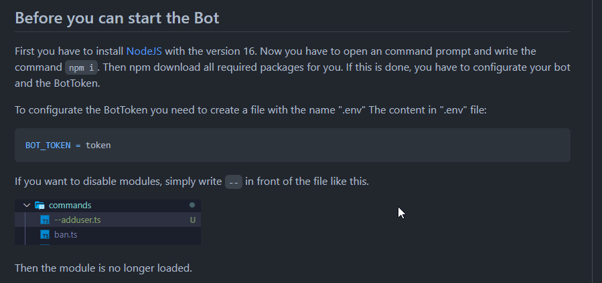
Task: Click the TypeScript icon beside --adduser.ts
Action: click(x=45, y=220)
